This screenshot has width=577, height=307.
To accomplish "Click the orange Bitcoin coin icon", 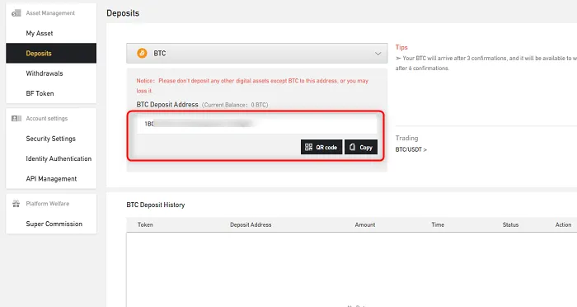I will pos(142,53).
